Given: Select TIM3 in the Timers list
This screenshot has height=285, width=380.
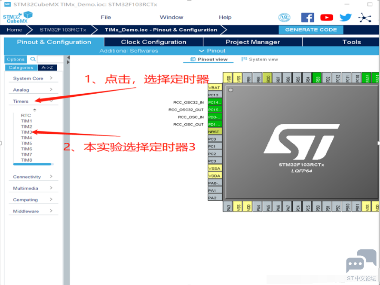Looking at the screenshot, I should (x=26, y=132).
